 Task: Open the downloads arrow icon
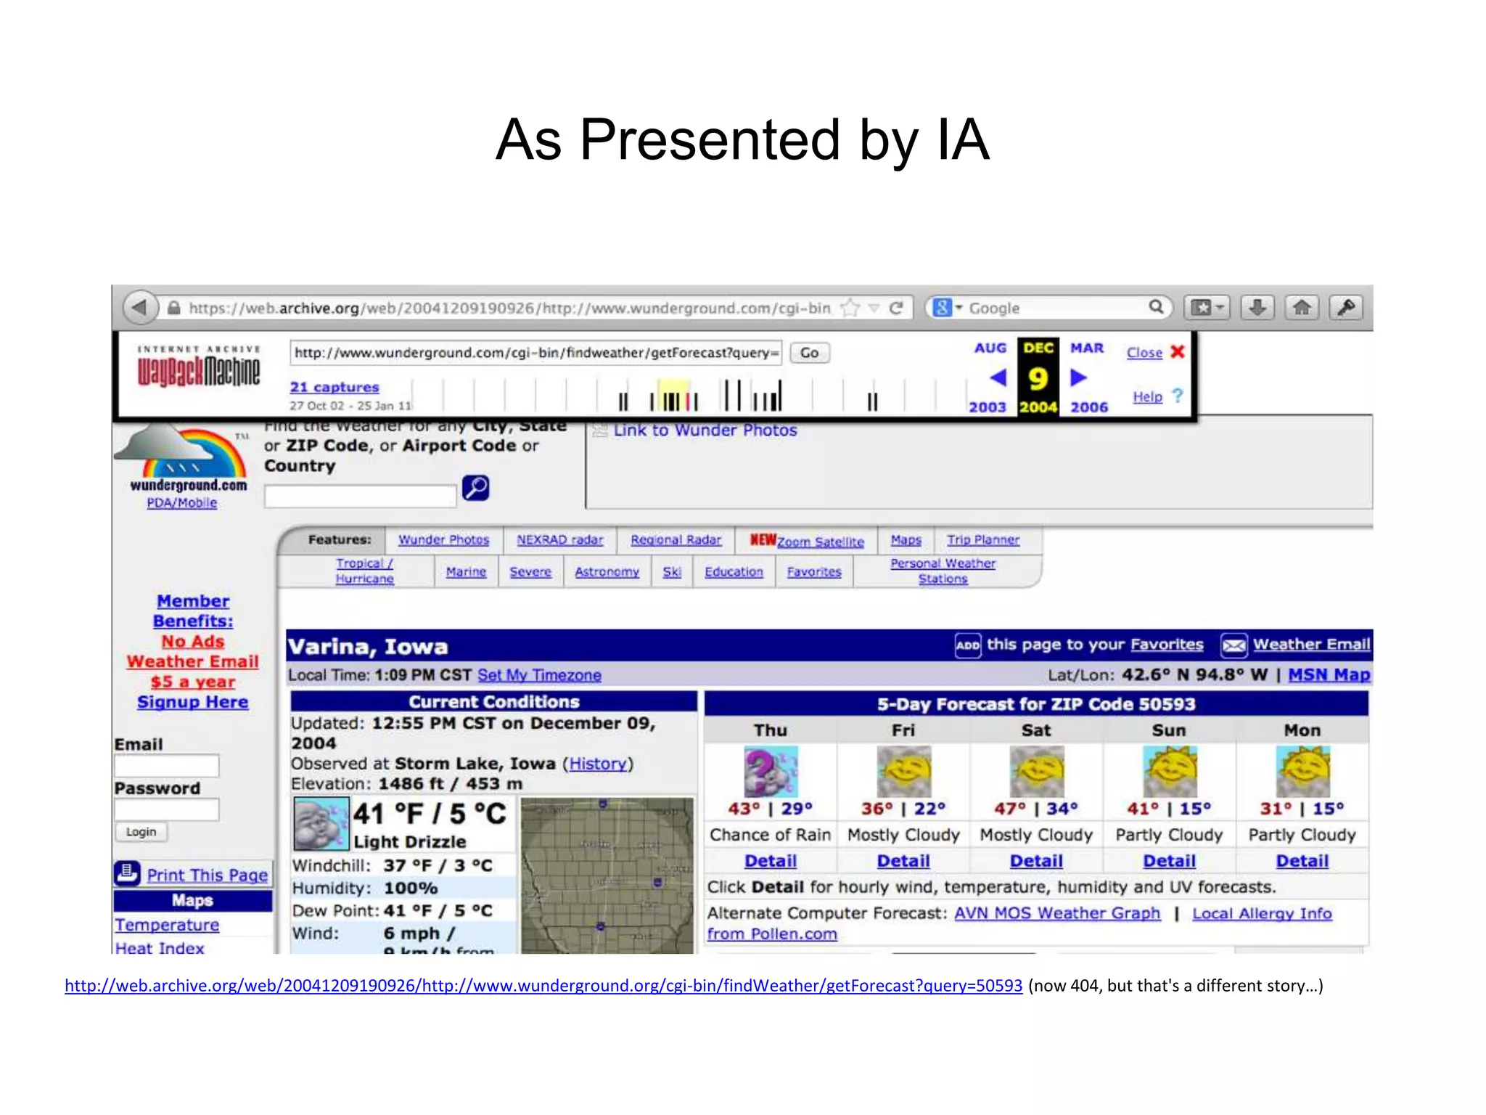1257,308
